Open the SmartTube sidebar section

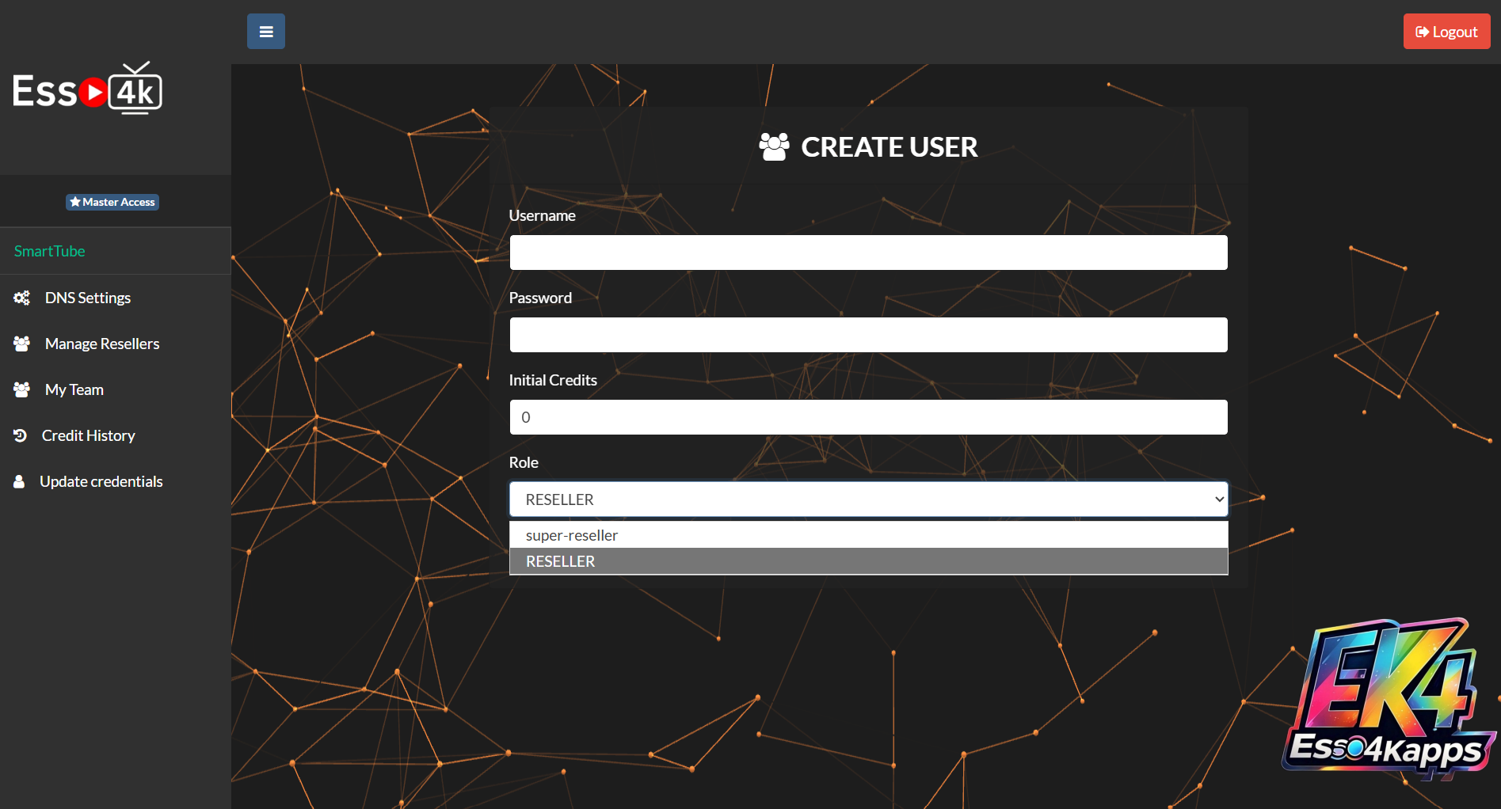tap(50, 251)
